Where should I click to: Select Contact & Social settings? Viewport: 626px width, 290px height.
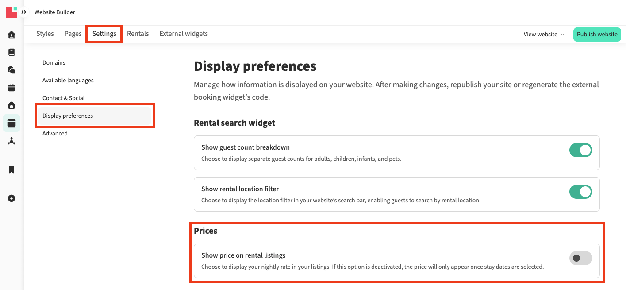tap(64, 98)
